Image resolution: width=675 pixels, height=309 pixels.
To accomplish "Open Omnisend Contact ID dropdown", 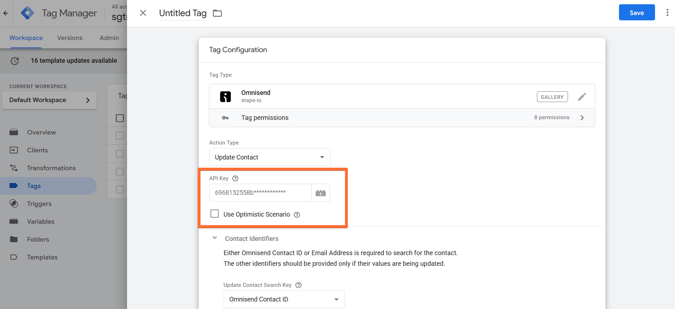I will click(x=284, y=299).
